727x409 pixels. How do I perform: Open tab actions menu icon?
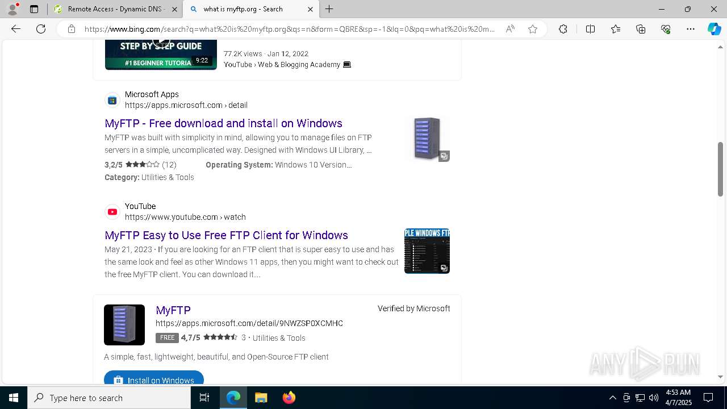point(34,9)
